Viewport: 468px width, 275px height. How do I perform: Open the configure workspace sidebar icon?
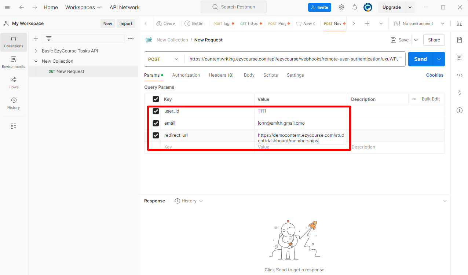[x=14, y=126]
